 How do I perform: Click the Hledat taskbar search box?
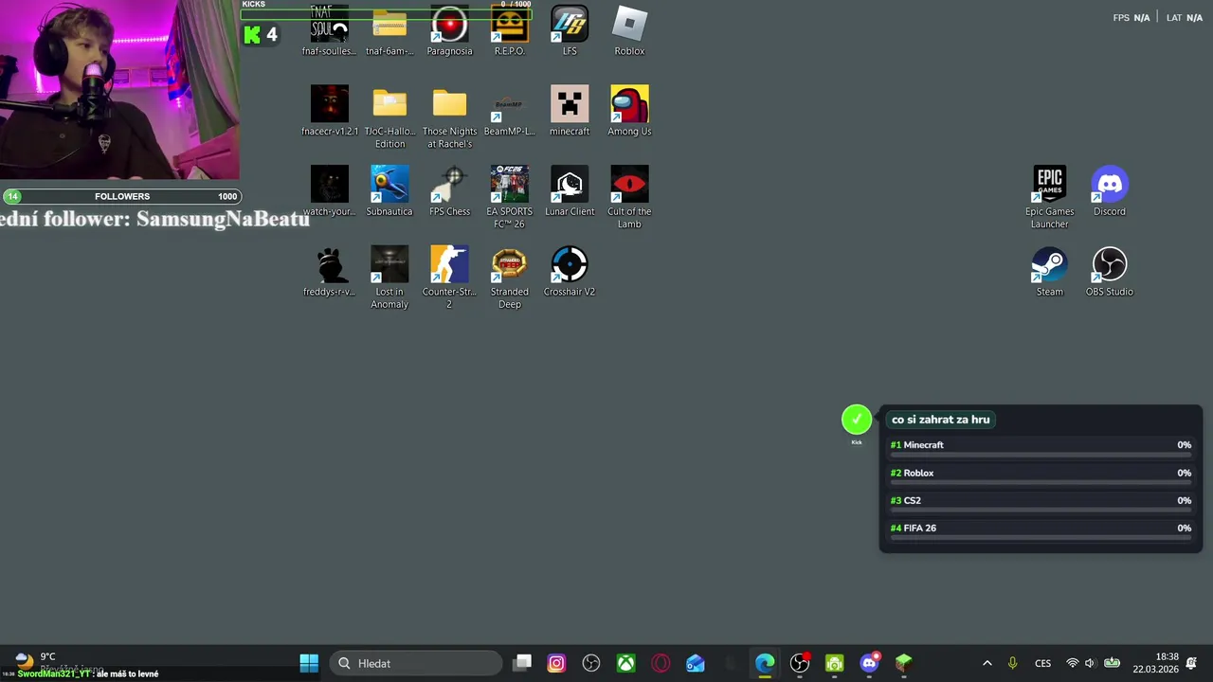[416, 663]
